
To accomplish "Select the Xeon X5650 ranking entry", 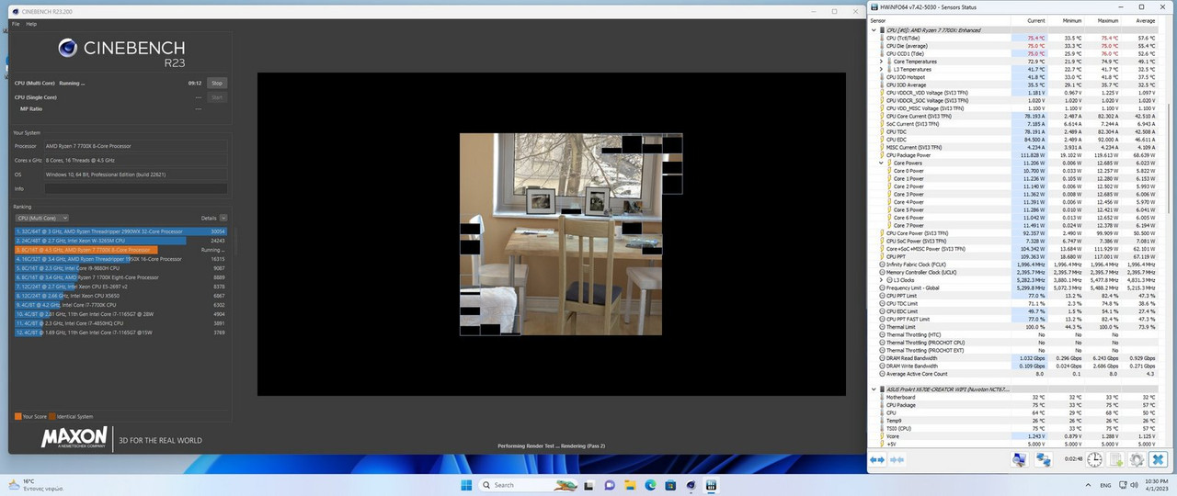I will point(120,296).
